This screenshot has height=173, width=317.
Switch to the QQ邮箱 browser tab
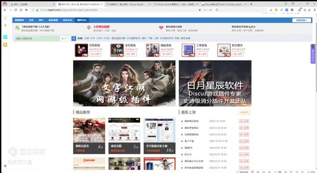coord(33,4)
